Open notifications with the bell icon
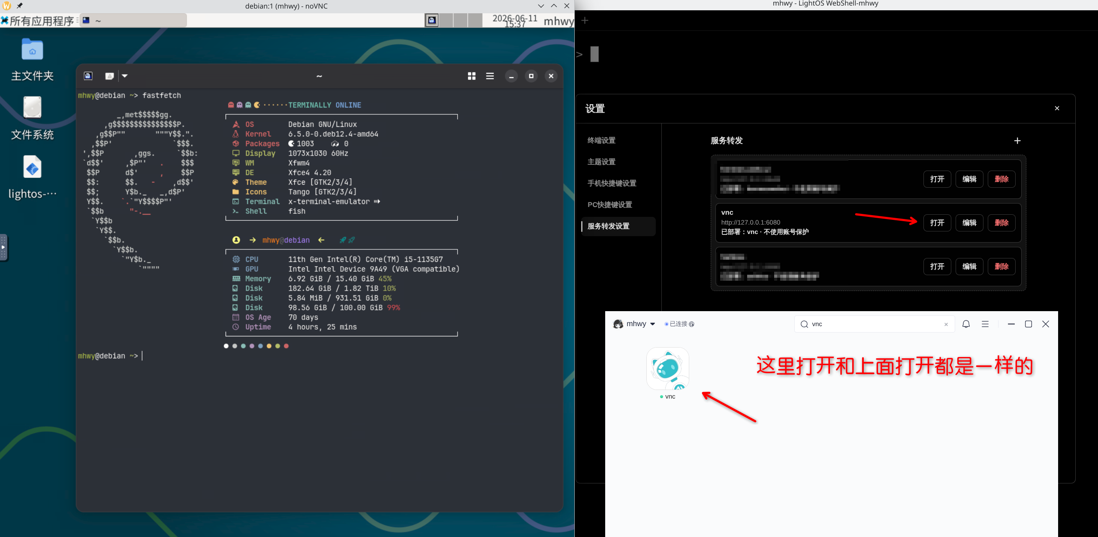The width and height of the screenshot is (1098, 537). tap(966, 324)
